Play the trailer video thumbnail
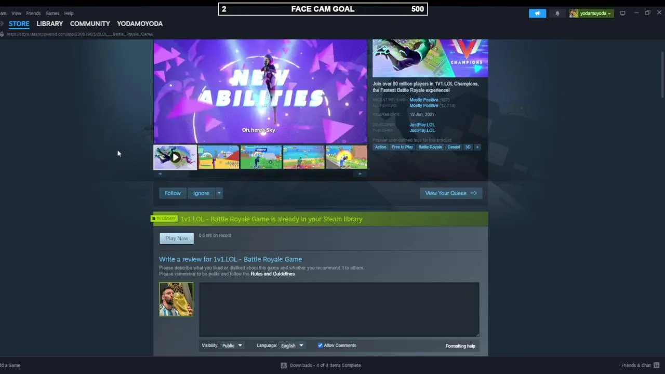This screenshot has width=665, height=374. 175,157
